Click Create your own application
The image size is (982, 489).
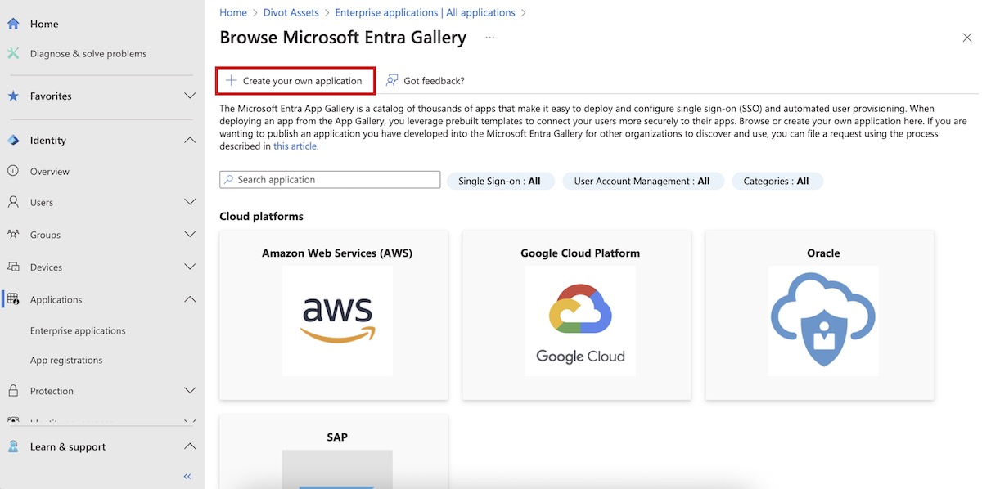pos(295,81)
